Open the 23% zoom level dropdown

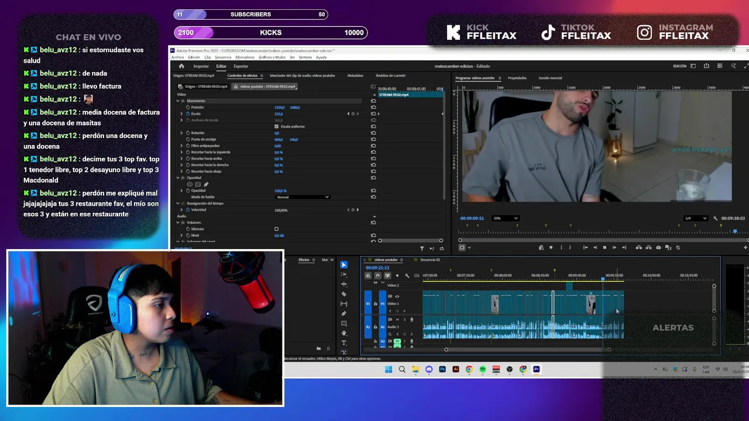pyautogui.click(x=506, y=218)
